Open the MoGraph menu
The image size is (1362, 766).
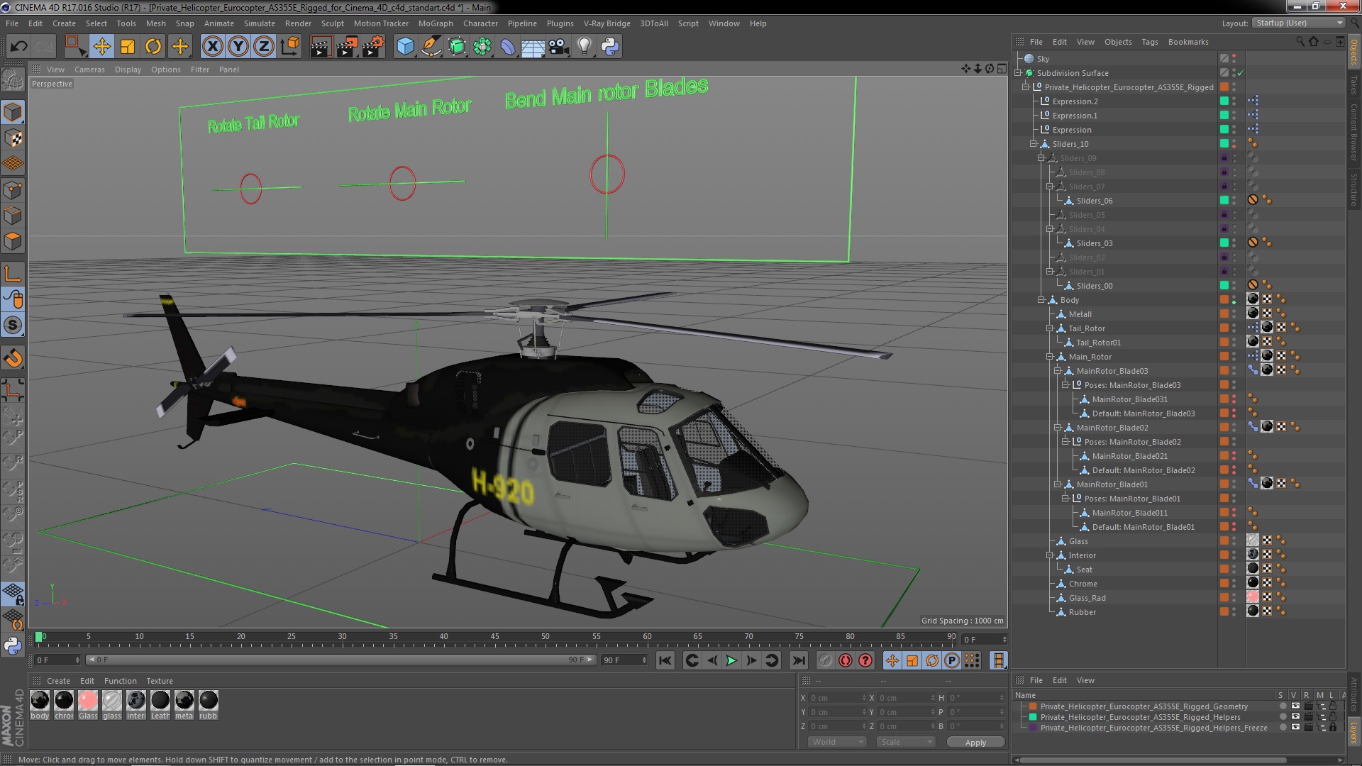tap(436, 23)
